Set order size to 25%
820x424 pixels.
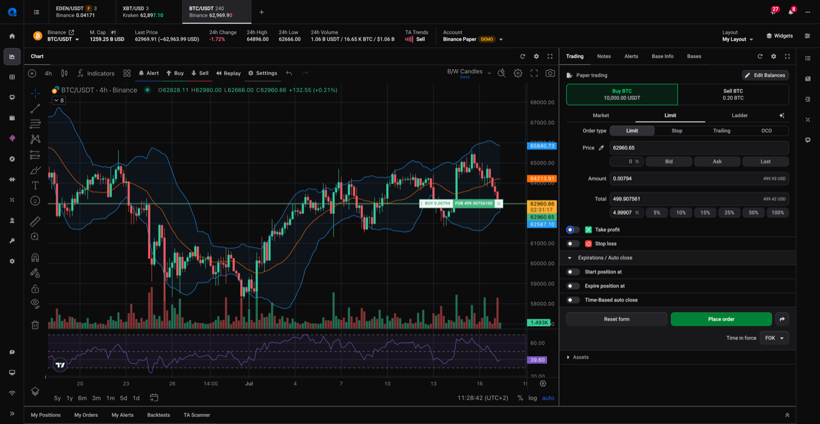(x=729, y=213)
